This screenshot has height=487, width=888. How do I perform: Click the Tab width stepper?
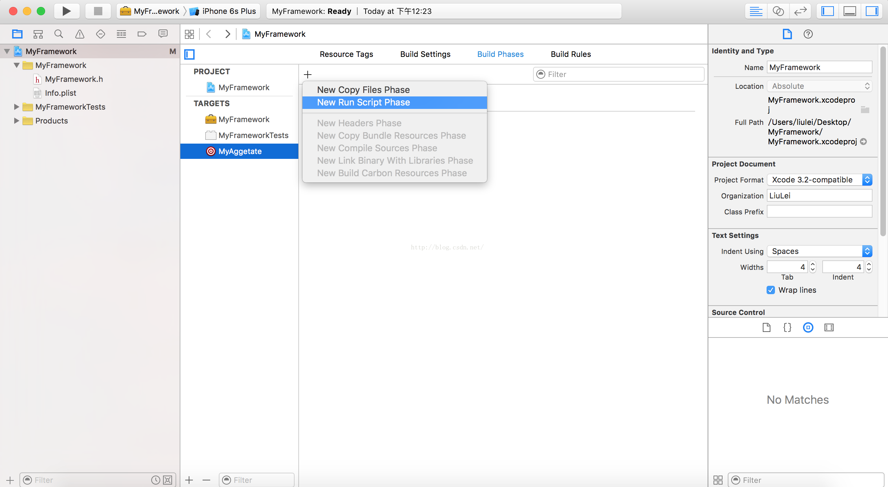click(812, 267)
